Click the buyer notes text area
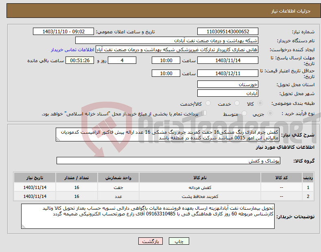 (148, 216)
